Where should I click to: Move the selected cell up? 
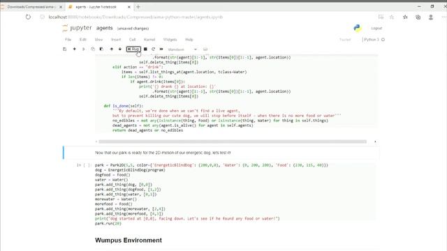(112, 50)
